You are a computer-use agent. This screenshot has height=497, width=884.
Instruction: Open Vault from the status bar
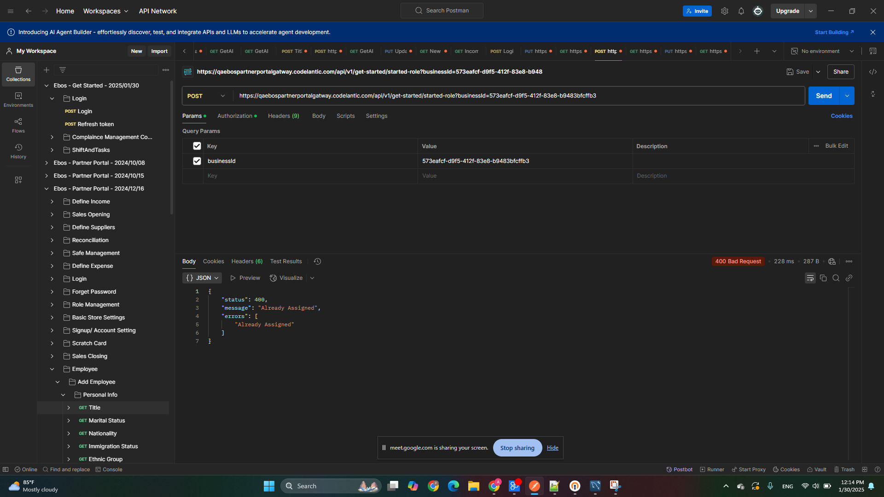click(817, 469)
